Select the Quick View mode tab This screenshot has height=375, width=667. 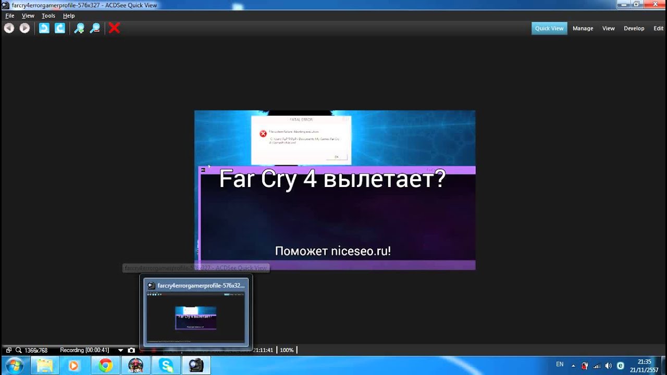pos(549,28)
